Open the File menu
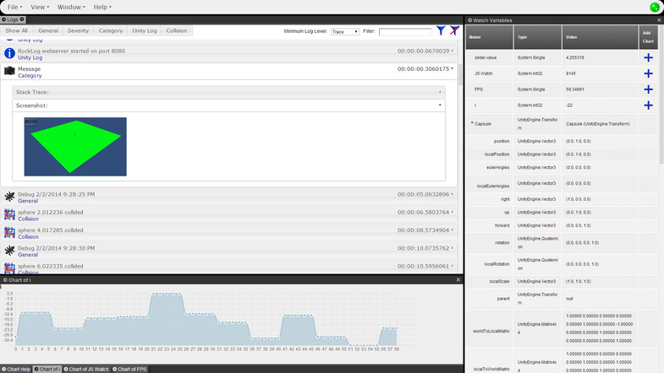The image size is (664, 373). pyautogui.click(x=15, y=8)
